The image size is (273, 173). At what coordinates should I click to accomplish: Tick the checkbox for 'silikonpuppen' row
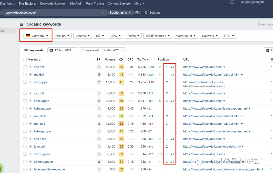pos(25,162)
